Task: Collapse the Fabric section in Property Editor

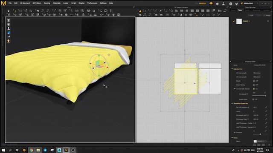Action: pos(232,138)
